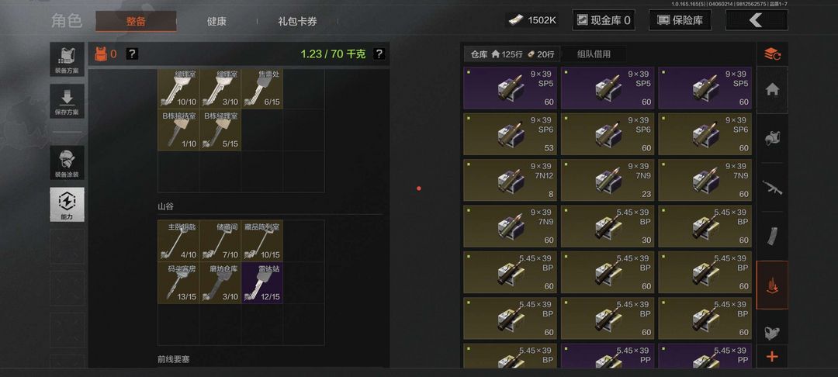Select the purple 雷达站 key item
This screenshot has width=838, height=377.
coord(262,282)
